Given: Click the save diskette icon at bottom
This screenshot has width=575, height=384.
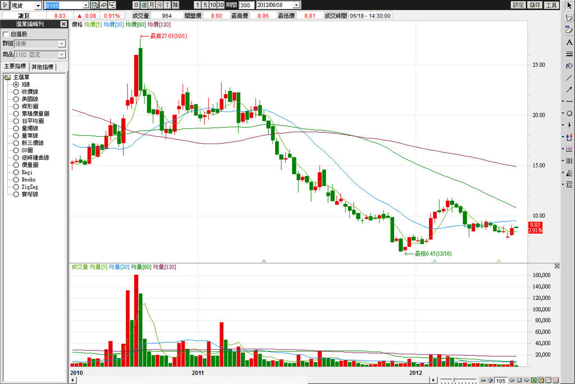Looking at the screenshot, I should click(541, 380).
